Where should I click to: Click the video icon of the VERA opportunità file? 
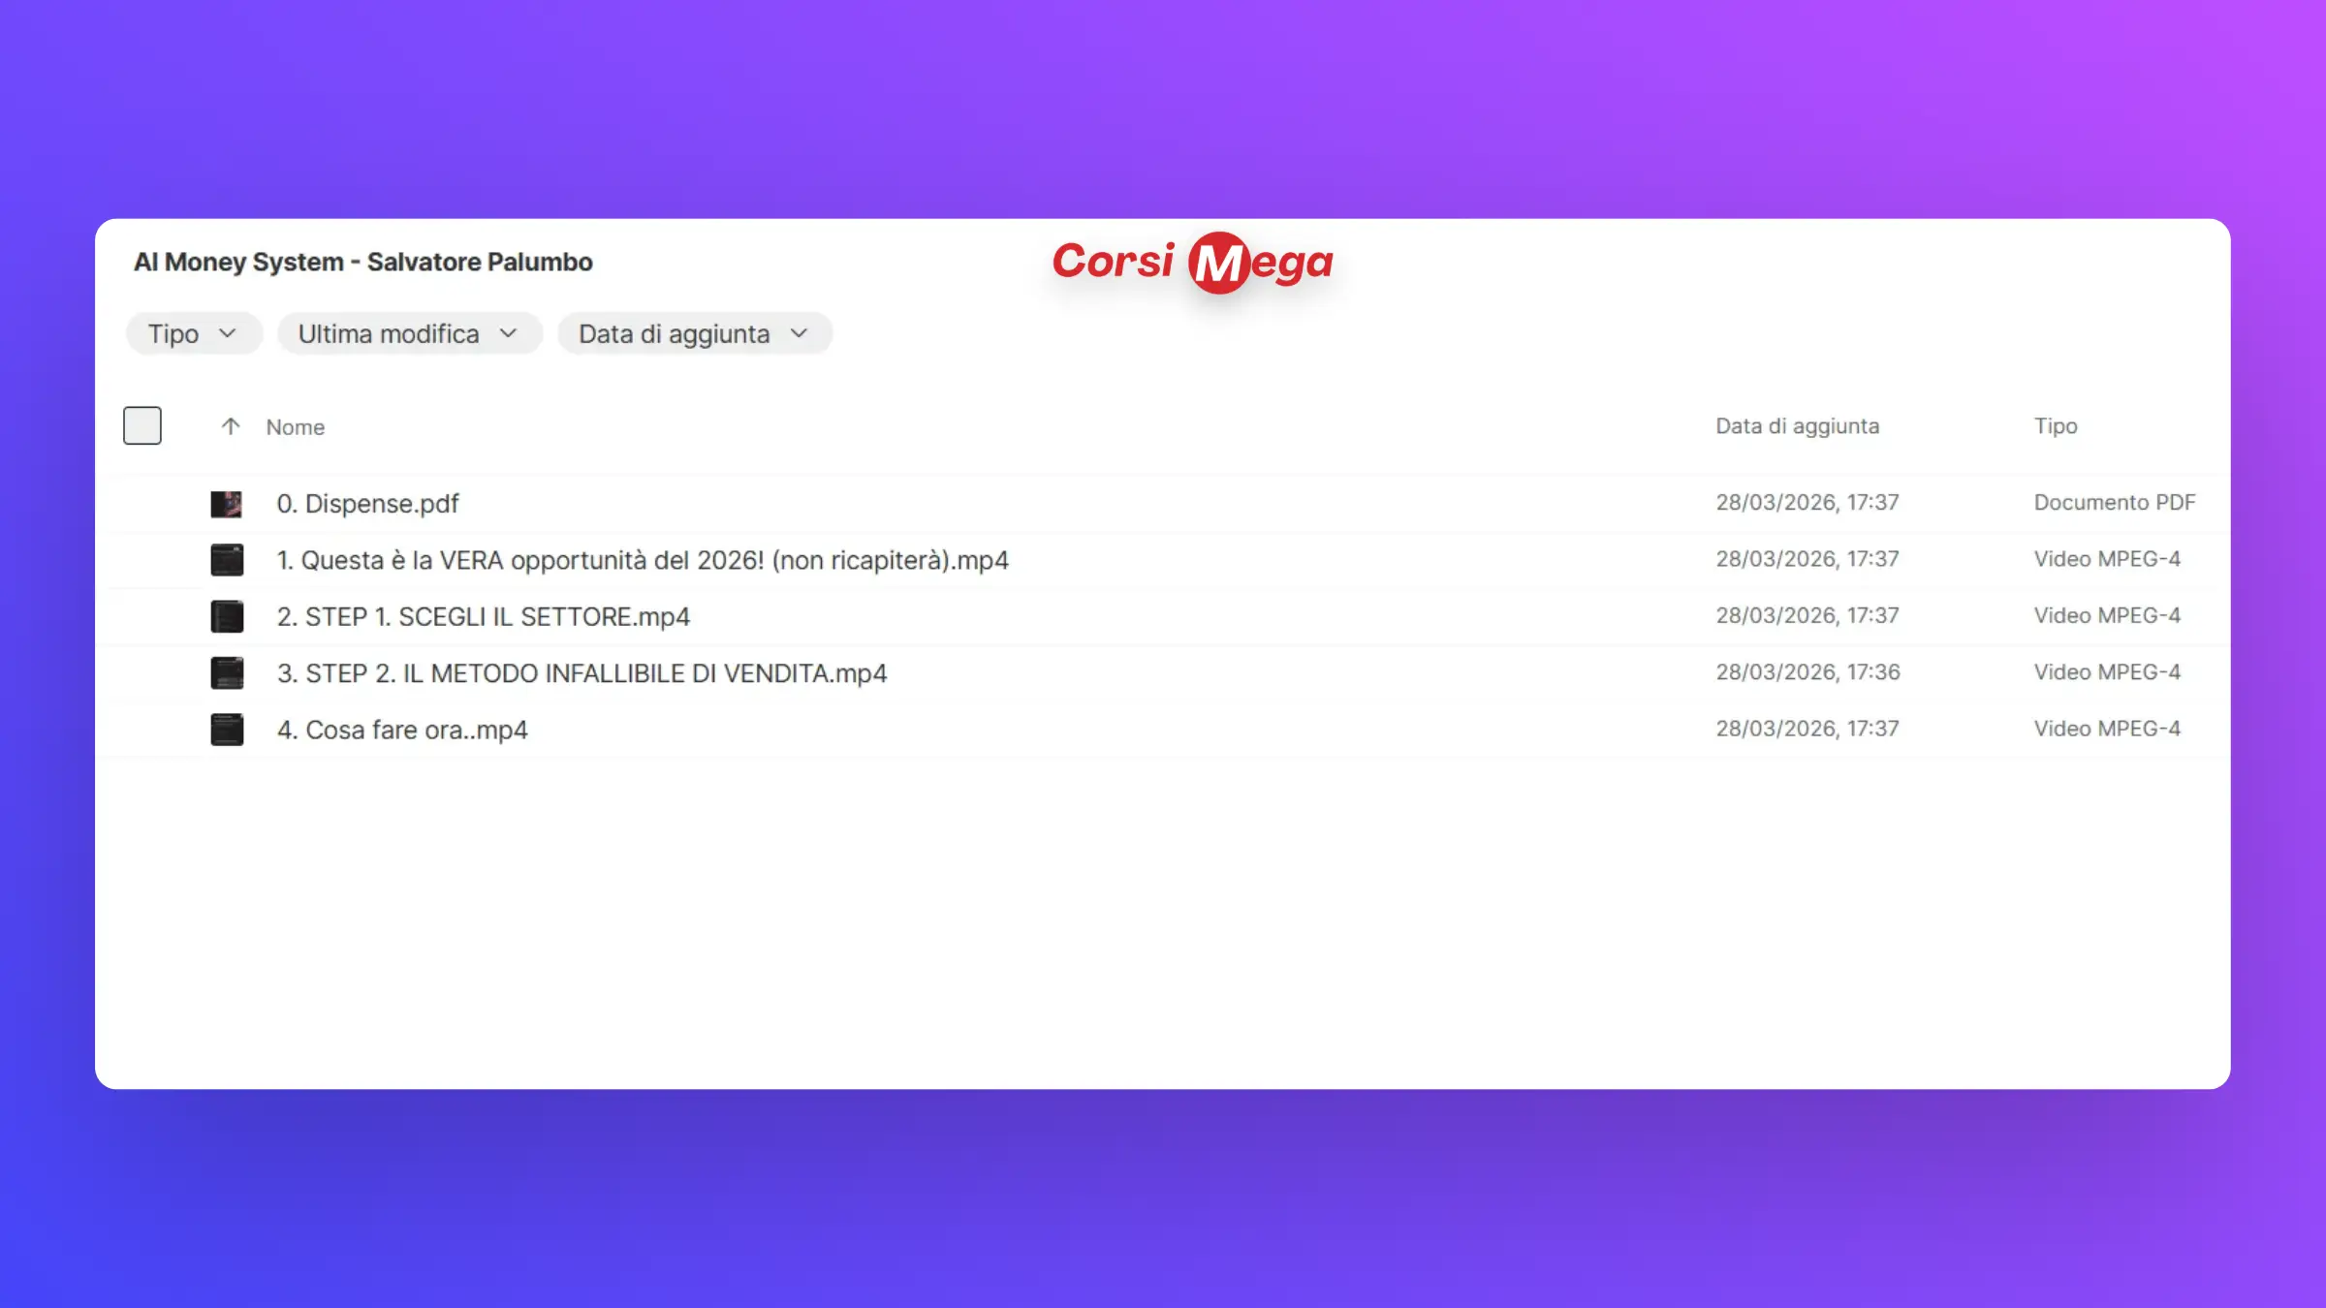click(x=227, y=560)
